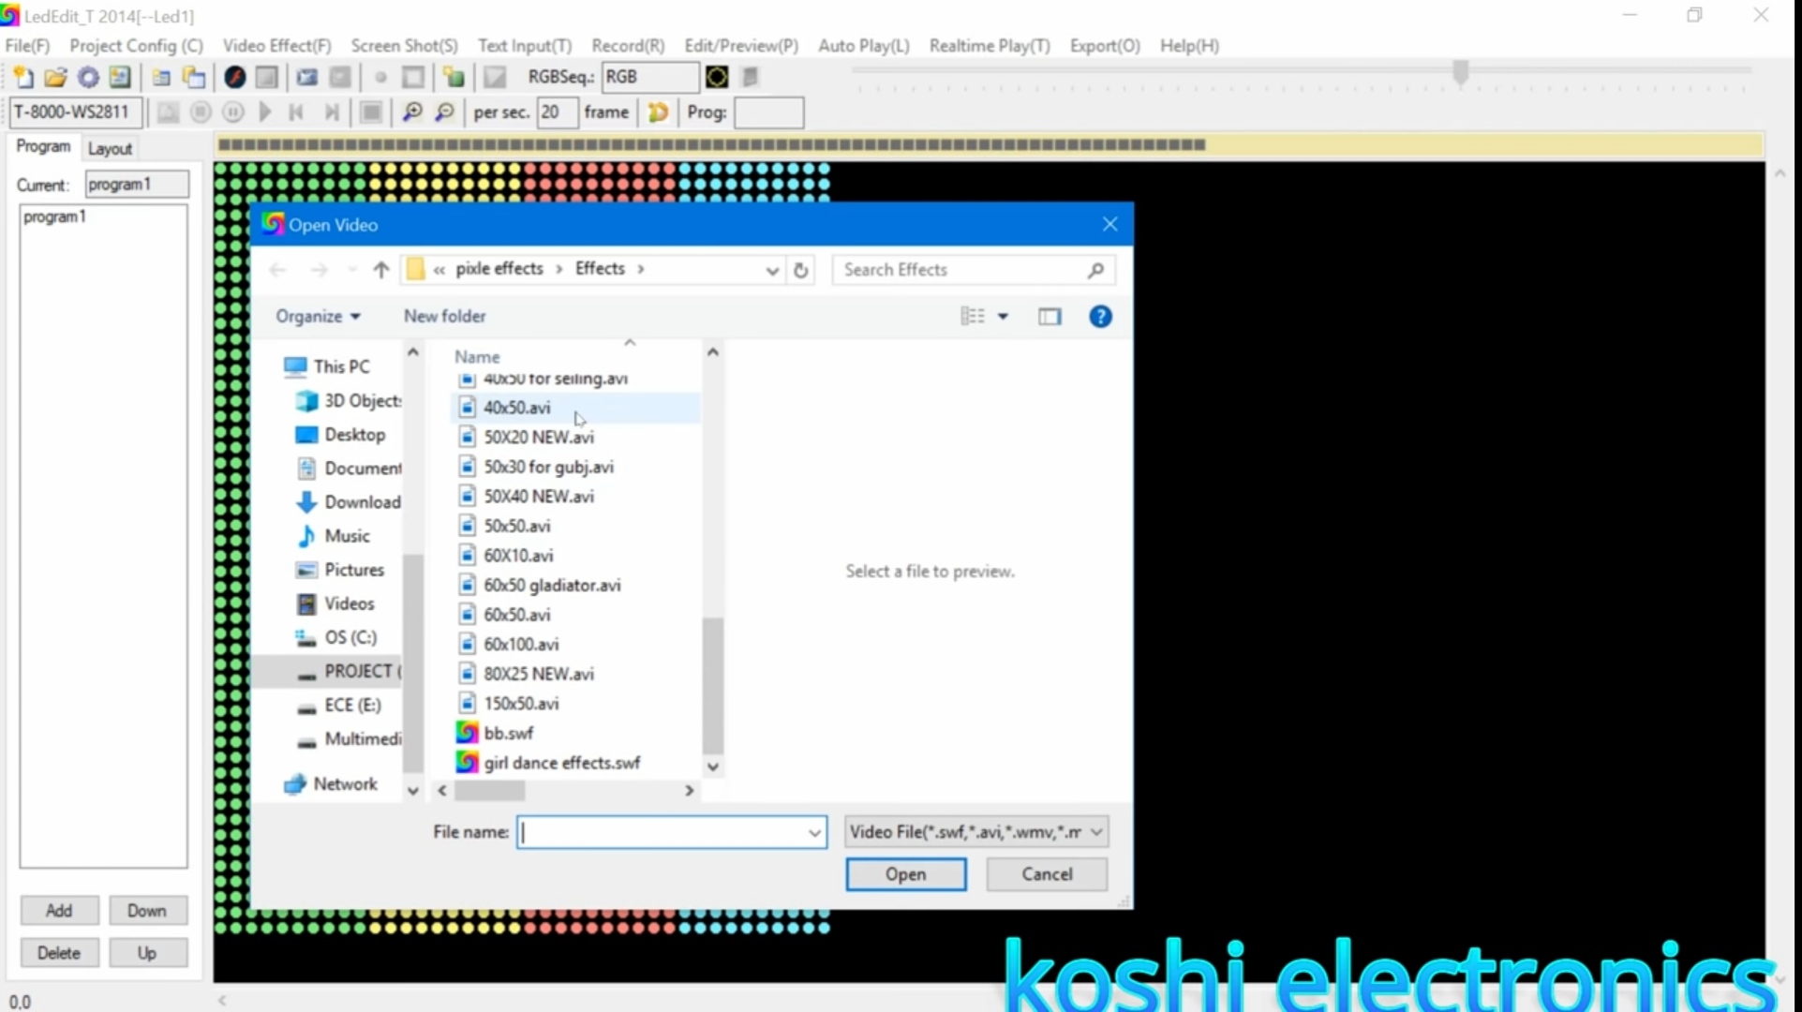Click the Add program button
The image size is (1802, 1012).
pos(59,911)
